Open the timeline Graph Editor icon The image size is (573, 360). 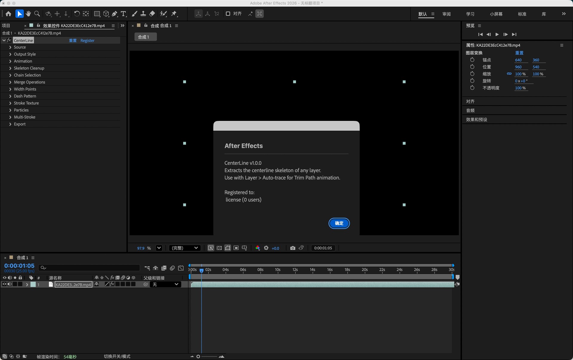pyautogui.click(x=181, y=268)
